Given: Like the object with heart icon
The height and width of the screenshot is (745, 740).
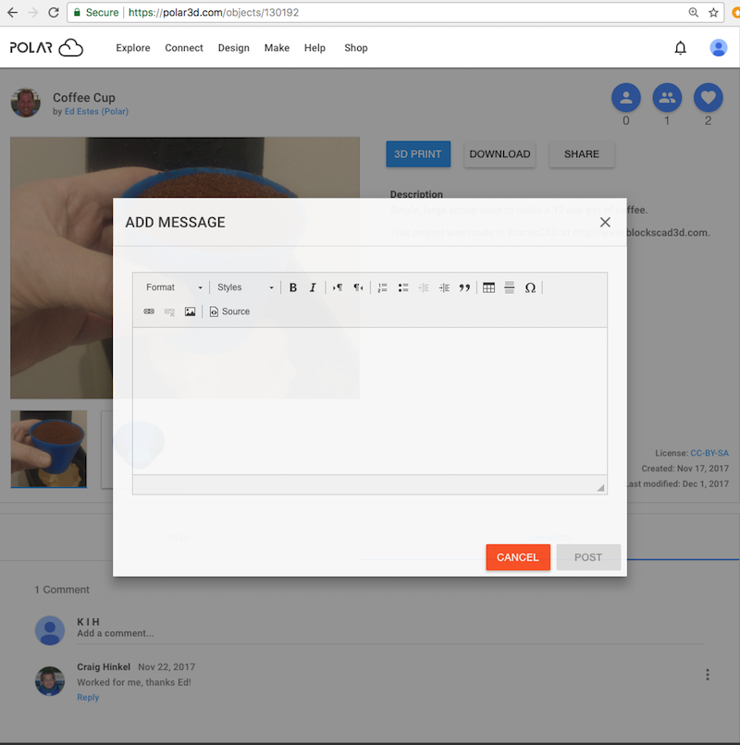Looking at the screenshot, I should [x=709, y=97].
